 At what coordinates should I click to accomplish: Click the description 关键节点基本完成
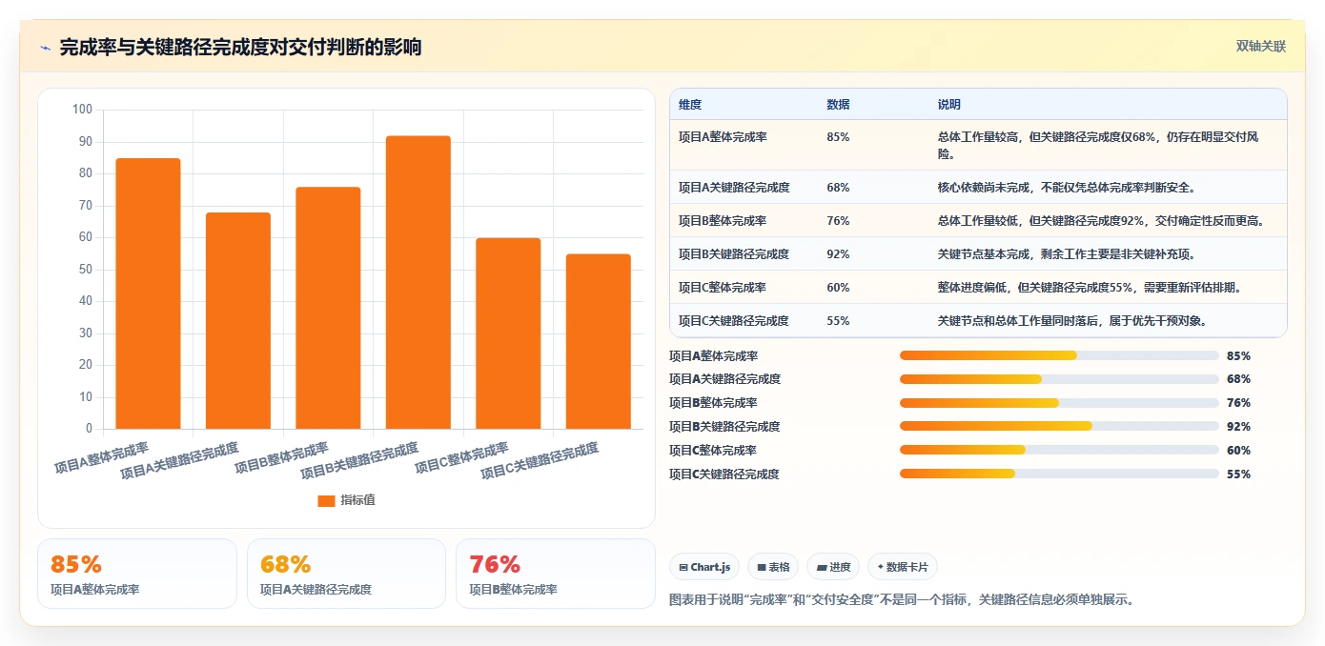(1067, 254)
